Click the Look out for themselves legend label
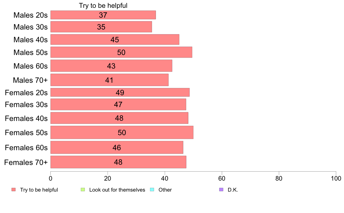344x213 pixels. click(x=117, y=190)
